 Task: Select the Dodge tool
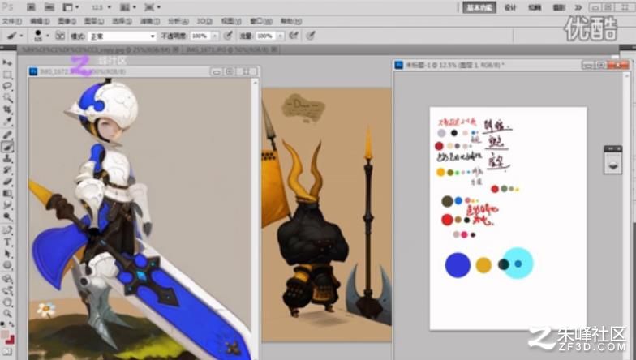[x=7, y=217]
